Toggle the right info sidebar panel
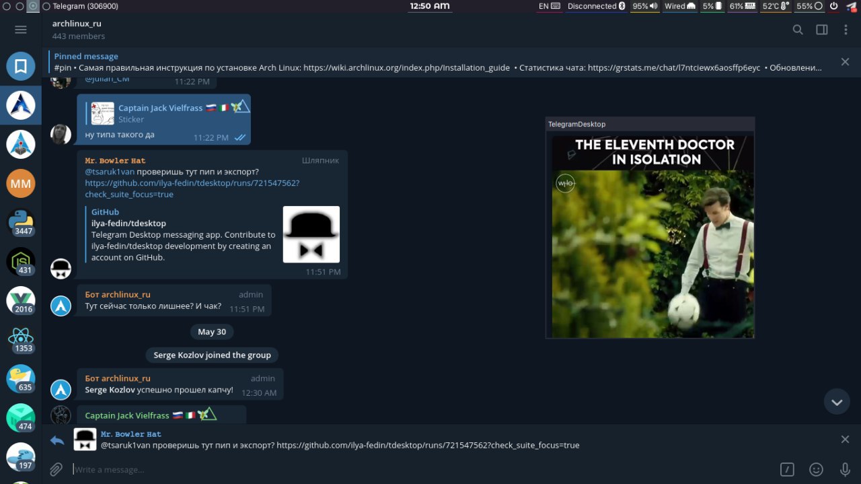861x484 pixels. (822, 30)
